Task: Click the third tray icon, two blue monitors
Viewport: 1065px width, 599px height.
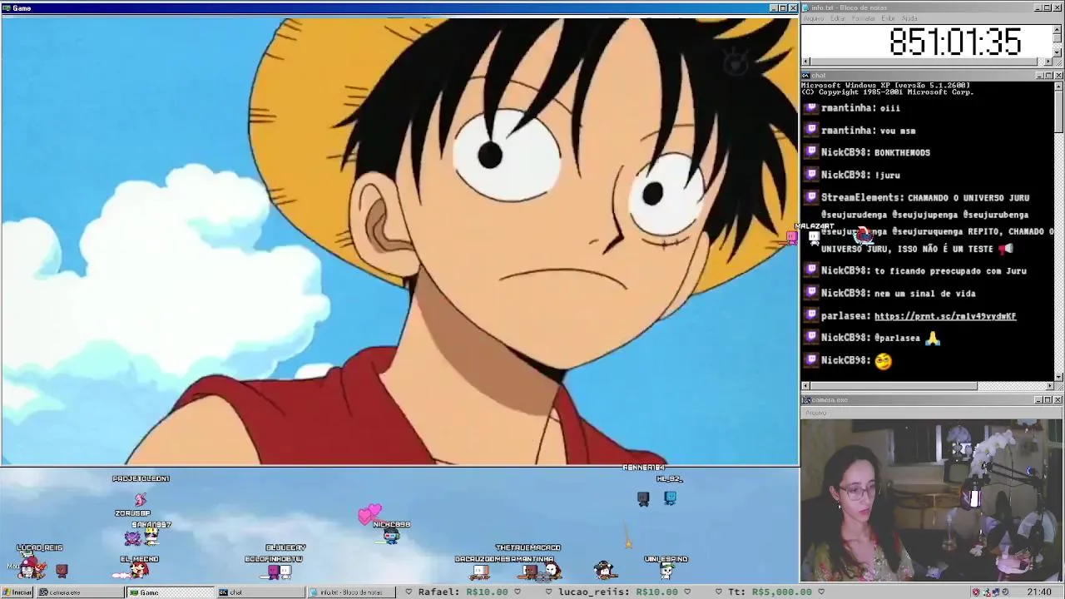Action: [x=996, y=592]
